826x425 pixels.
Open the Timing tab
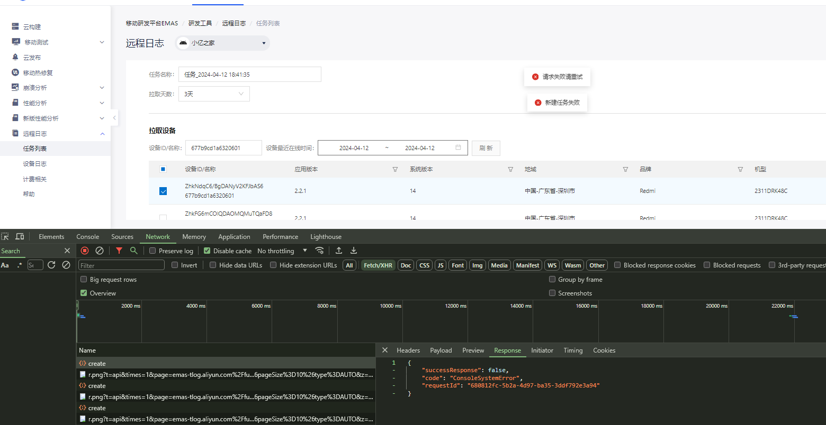(x=573, y=350)
